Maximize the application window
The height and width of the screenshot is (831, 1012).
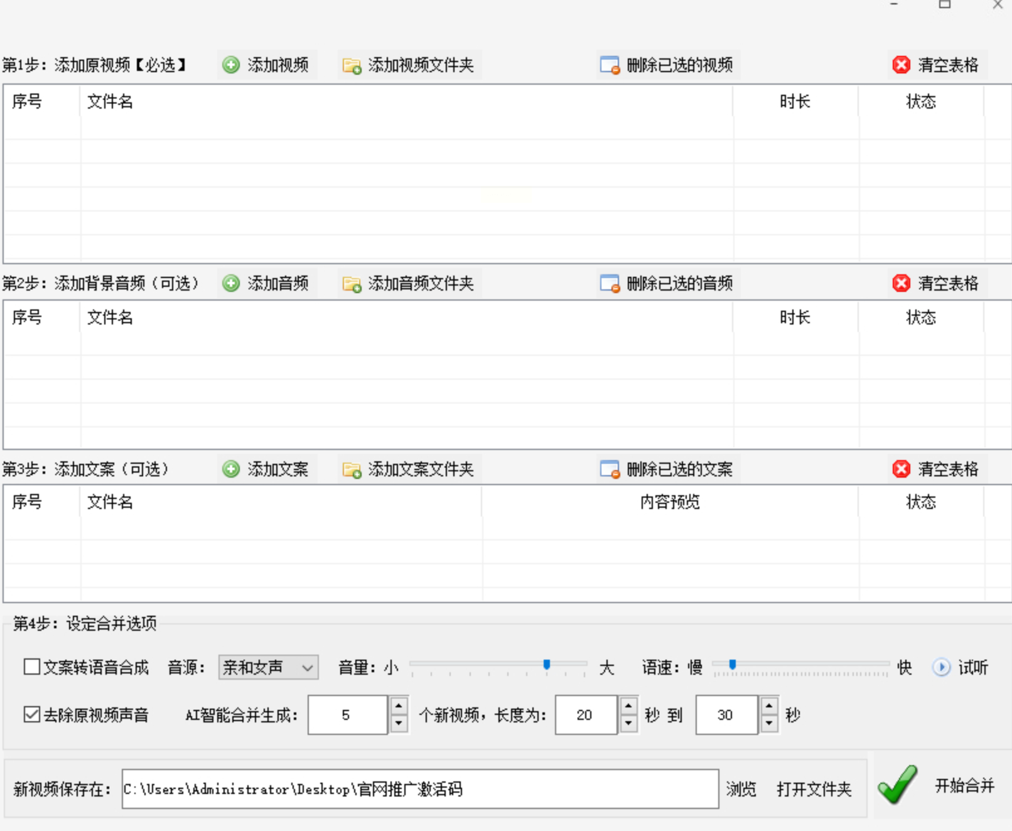tap(945, 4)
